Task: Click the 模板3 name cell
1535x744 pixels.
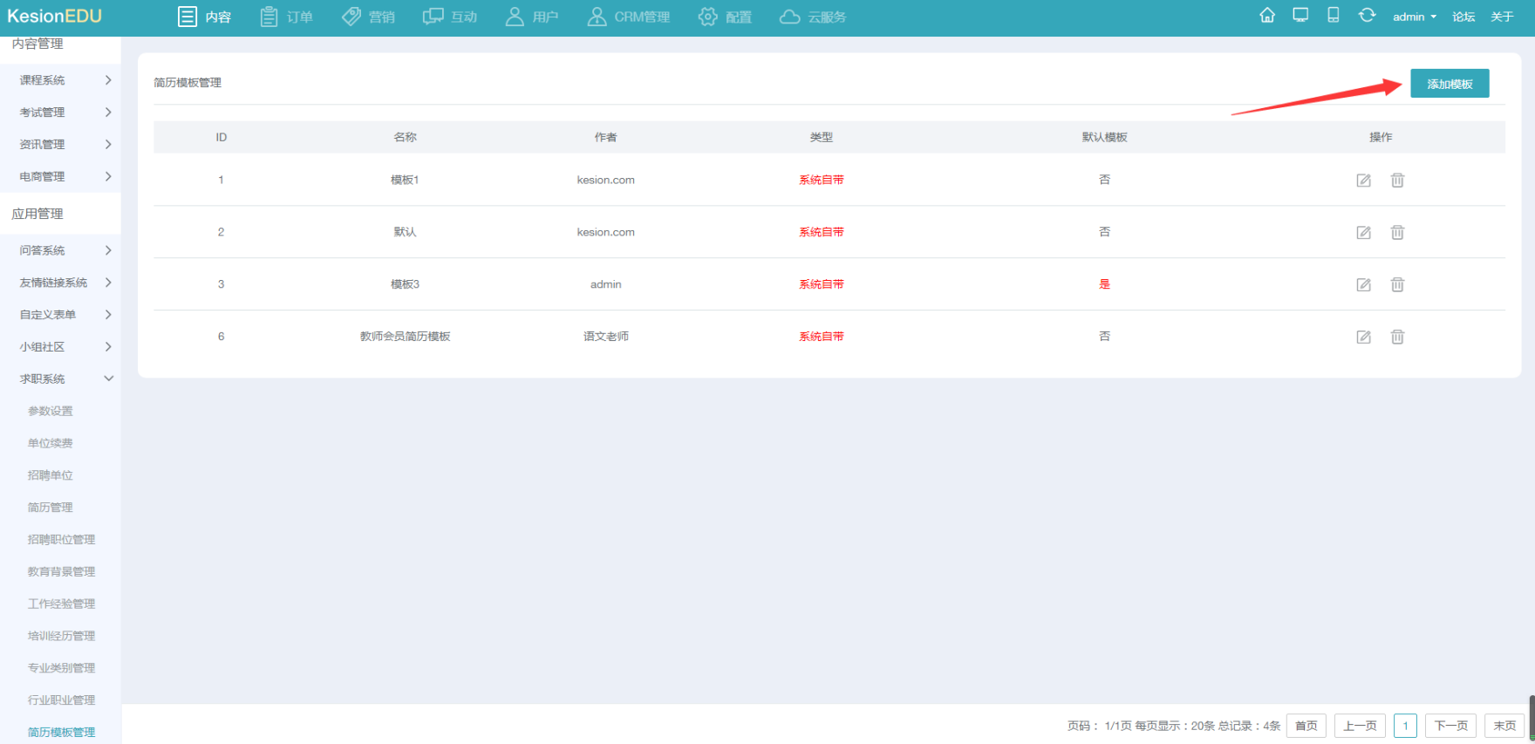Action: coord(405,284)
